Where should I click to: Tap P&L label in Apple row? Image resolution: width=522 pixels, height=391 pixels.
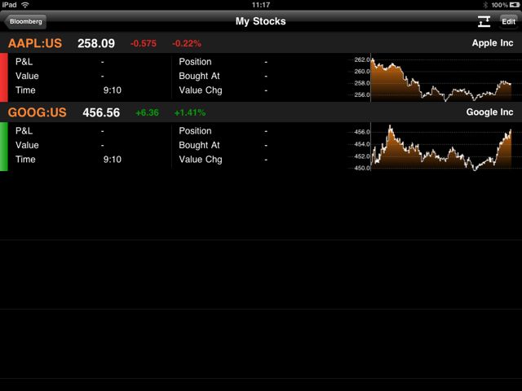(x=24, y=62)
